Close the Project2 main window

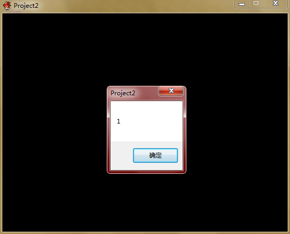pos(275,4)
